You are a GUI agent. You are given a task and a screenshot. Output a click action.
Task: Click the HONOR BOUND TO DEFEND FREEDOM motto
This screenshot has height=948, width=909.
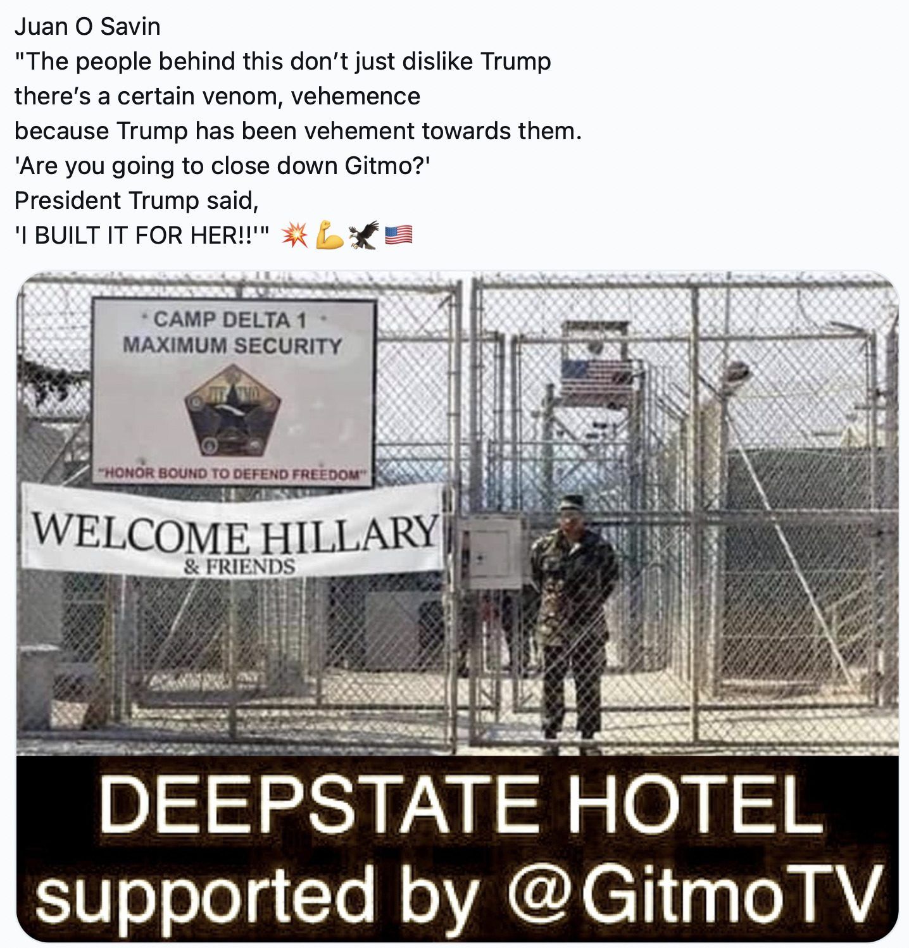point(234,474)
